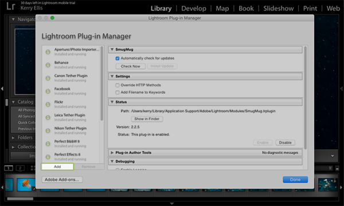Collapse the Debugging section
This screenshot has height=206, width=344.
112,161
